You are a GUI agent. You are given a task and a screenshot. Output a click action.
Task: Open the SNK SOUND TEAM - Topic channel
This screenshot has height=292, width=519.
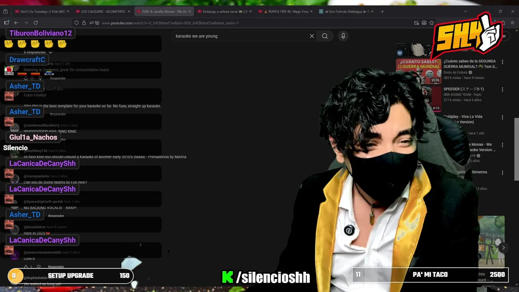462,95
